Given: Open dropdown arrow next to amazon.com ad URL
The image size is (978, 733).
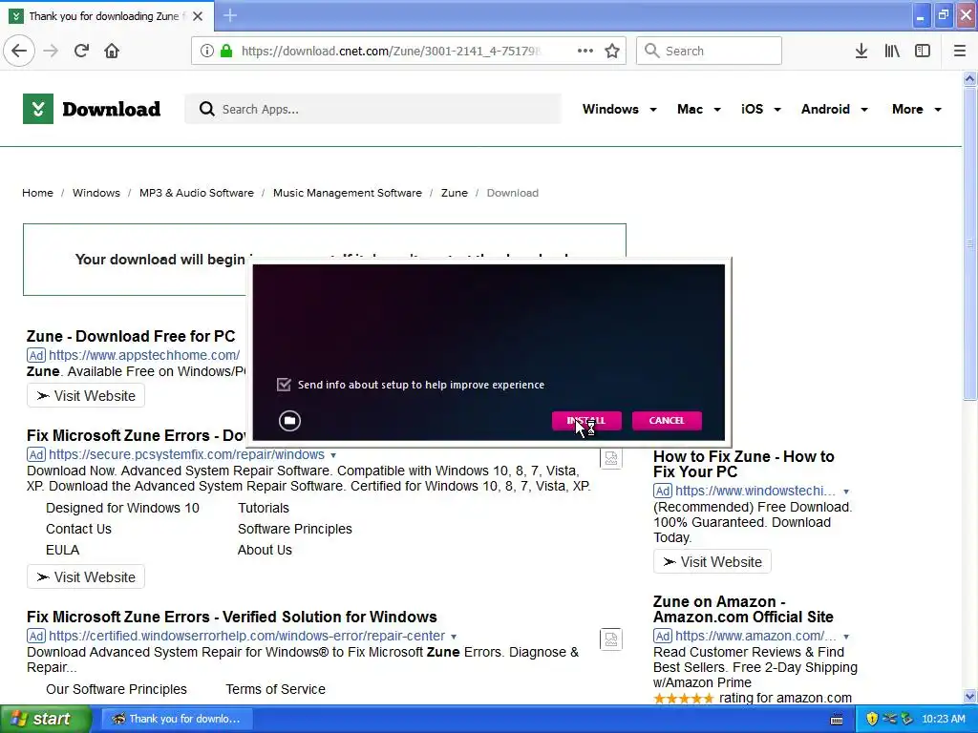Looking at the screenshot, I should click(x=846, y=637).
